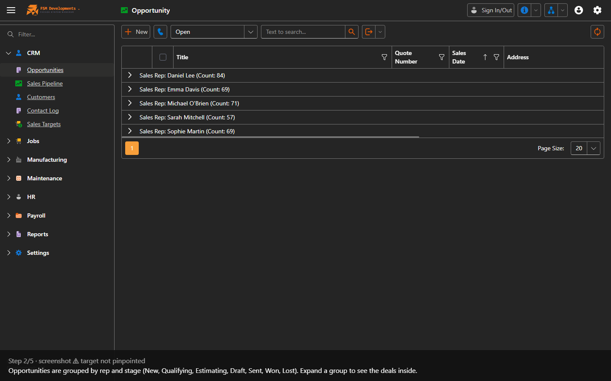Open the Page Size dropdown

(x=586, y=148)
